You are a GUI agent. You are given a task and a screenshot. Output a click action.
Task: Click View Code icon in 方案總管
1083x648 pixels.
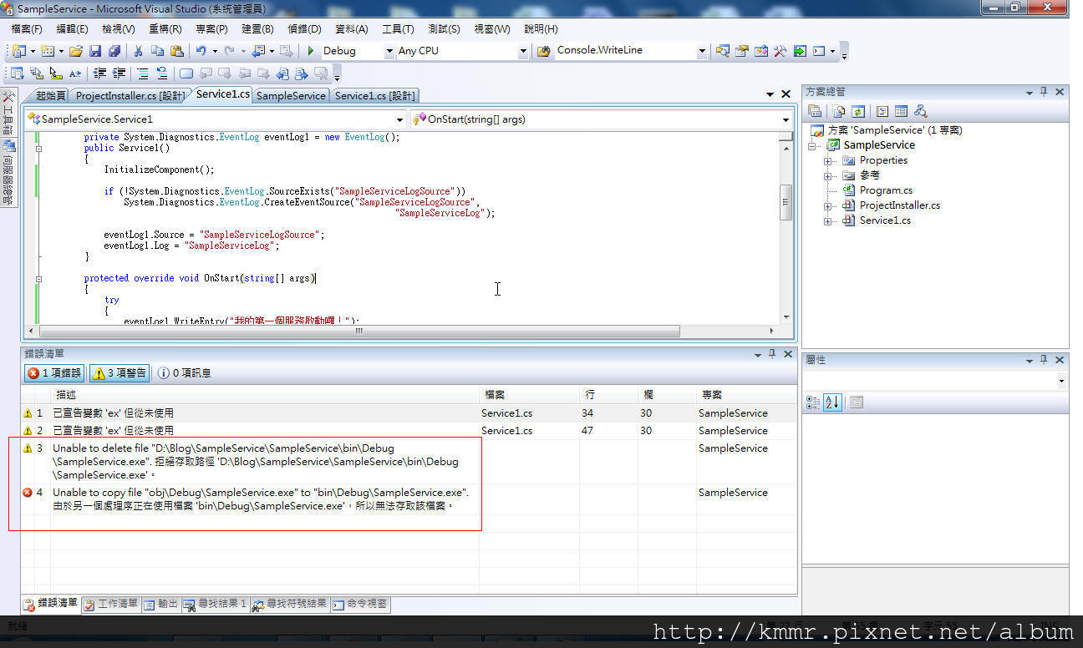coord(882,111)
